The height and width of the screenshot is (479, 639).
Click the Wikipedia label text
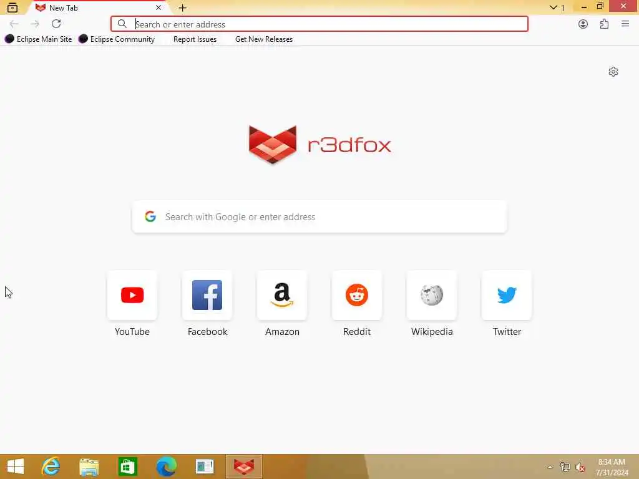432,332
